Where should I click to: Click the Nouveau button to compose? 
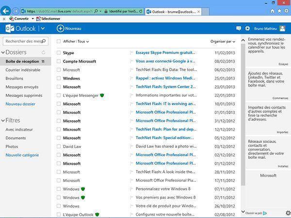(x=69, y=29)
